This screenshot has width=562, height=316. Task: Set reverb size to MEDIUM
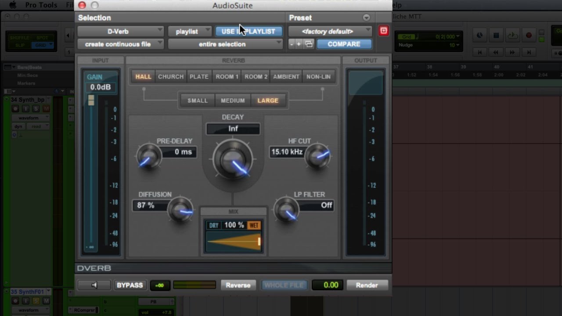233,101
